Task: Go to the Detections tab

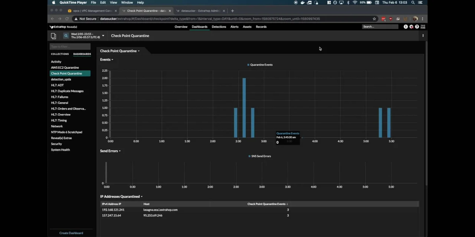Action: [x=219, y=27]
